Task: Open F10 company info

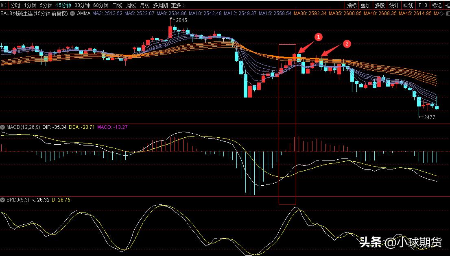Action: coord(423,5)
